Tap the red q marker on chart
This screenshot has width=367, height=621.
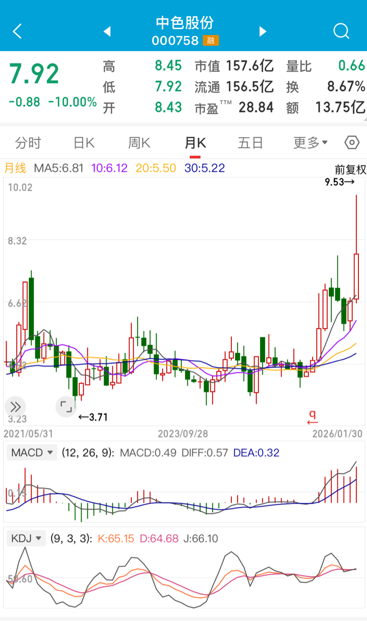click(x=312, y=418)
